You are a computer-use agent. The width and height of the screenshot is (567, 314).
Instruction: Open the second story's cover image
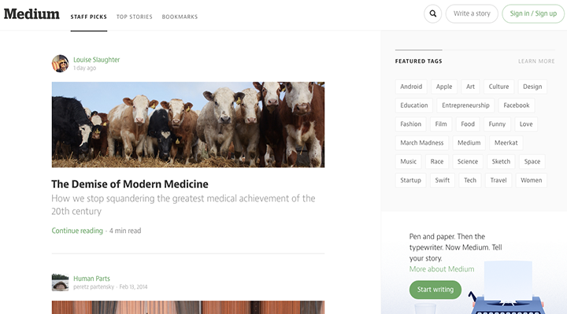[x=188, y=307]
